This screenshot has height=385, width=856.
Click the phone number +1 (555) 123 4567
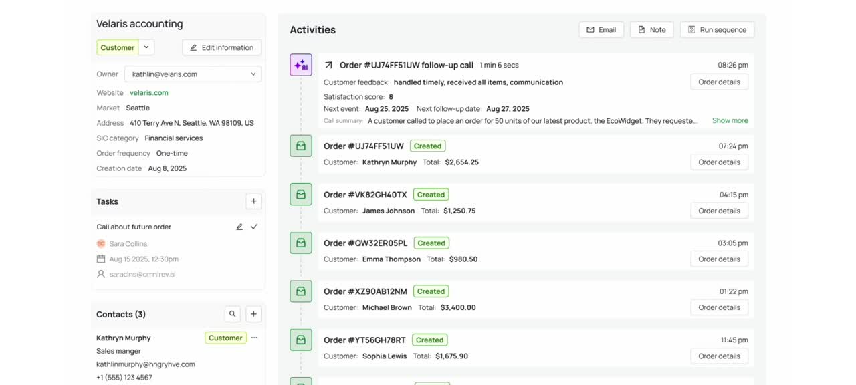point(124,378)
